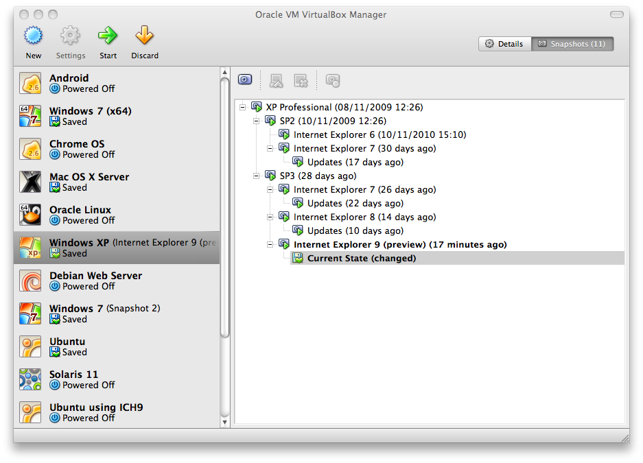Start the selected VM with the green arrow
Viewport: 643px width, 463px height.
[x=108, y=36]
